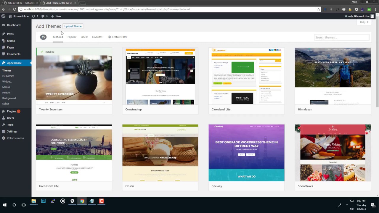Image resolution: width=379 pixels, height=213 pixels.
Task: Open File Explorer from the taskbar
Action: click(34, 201)
